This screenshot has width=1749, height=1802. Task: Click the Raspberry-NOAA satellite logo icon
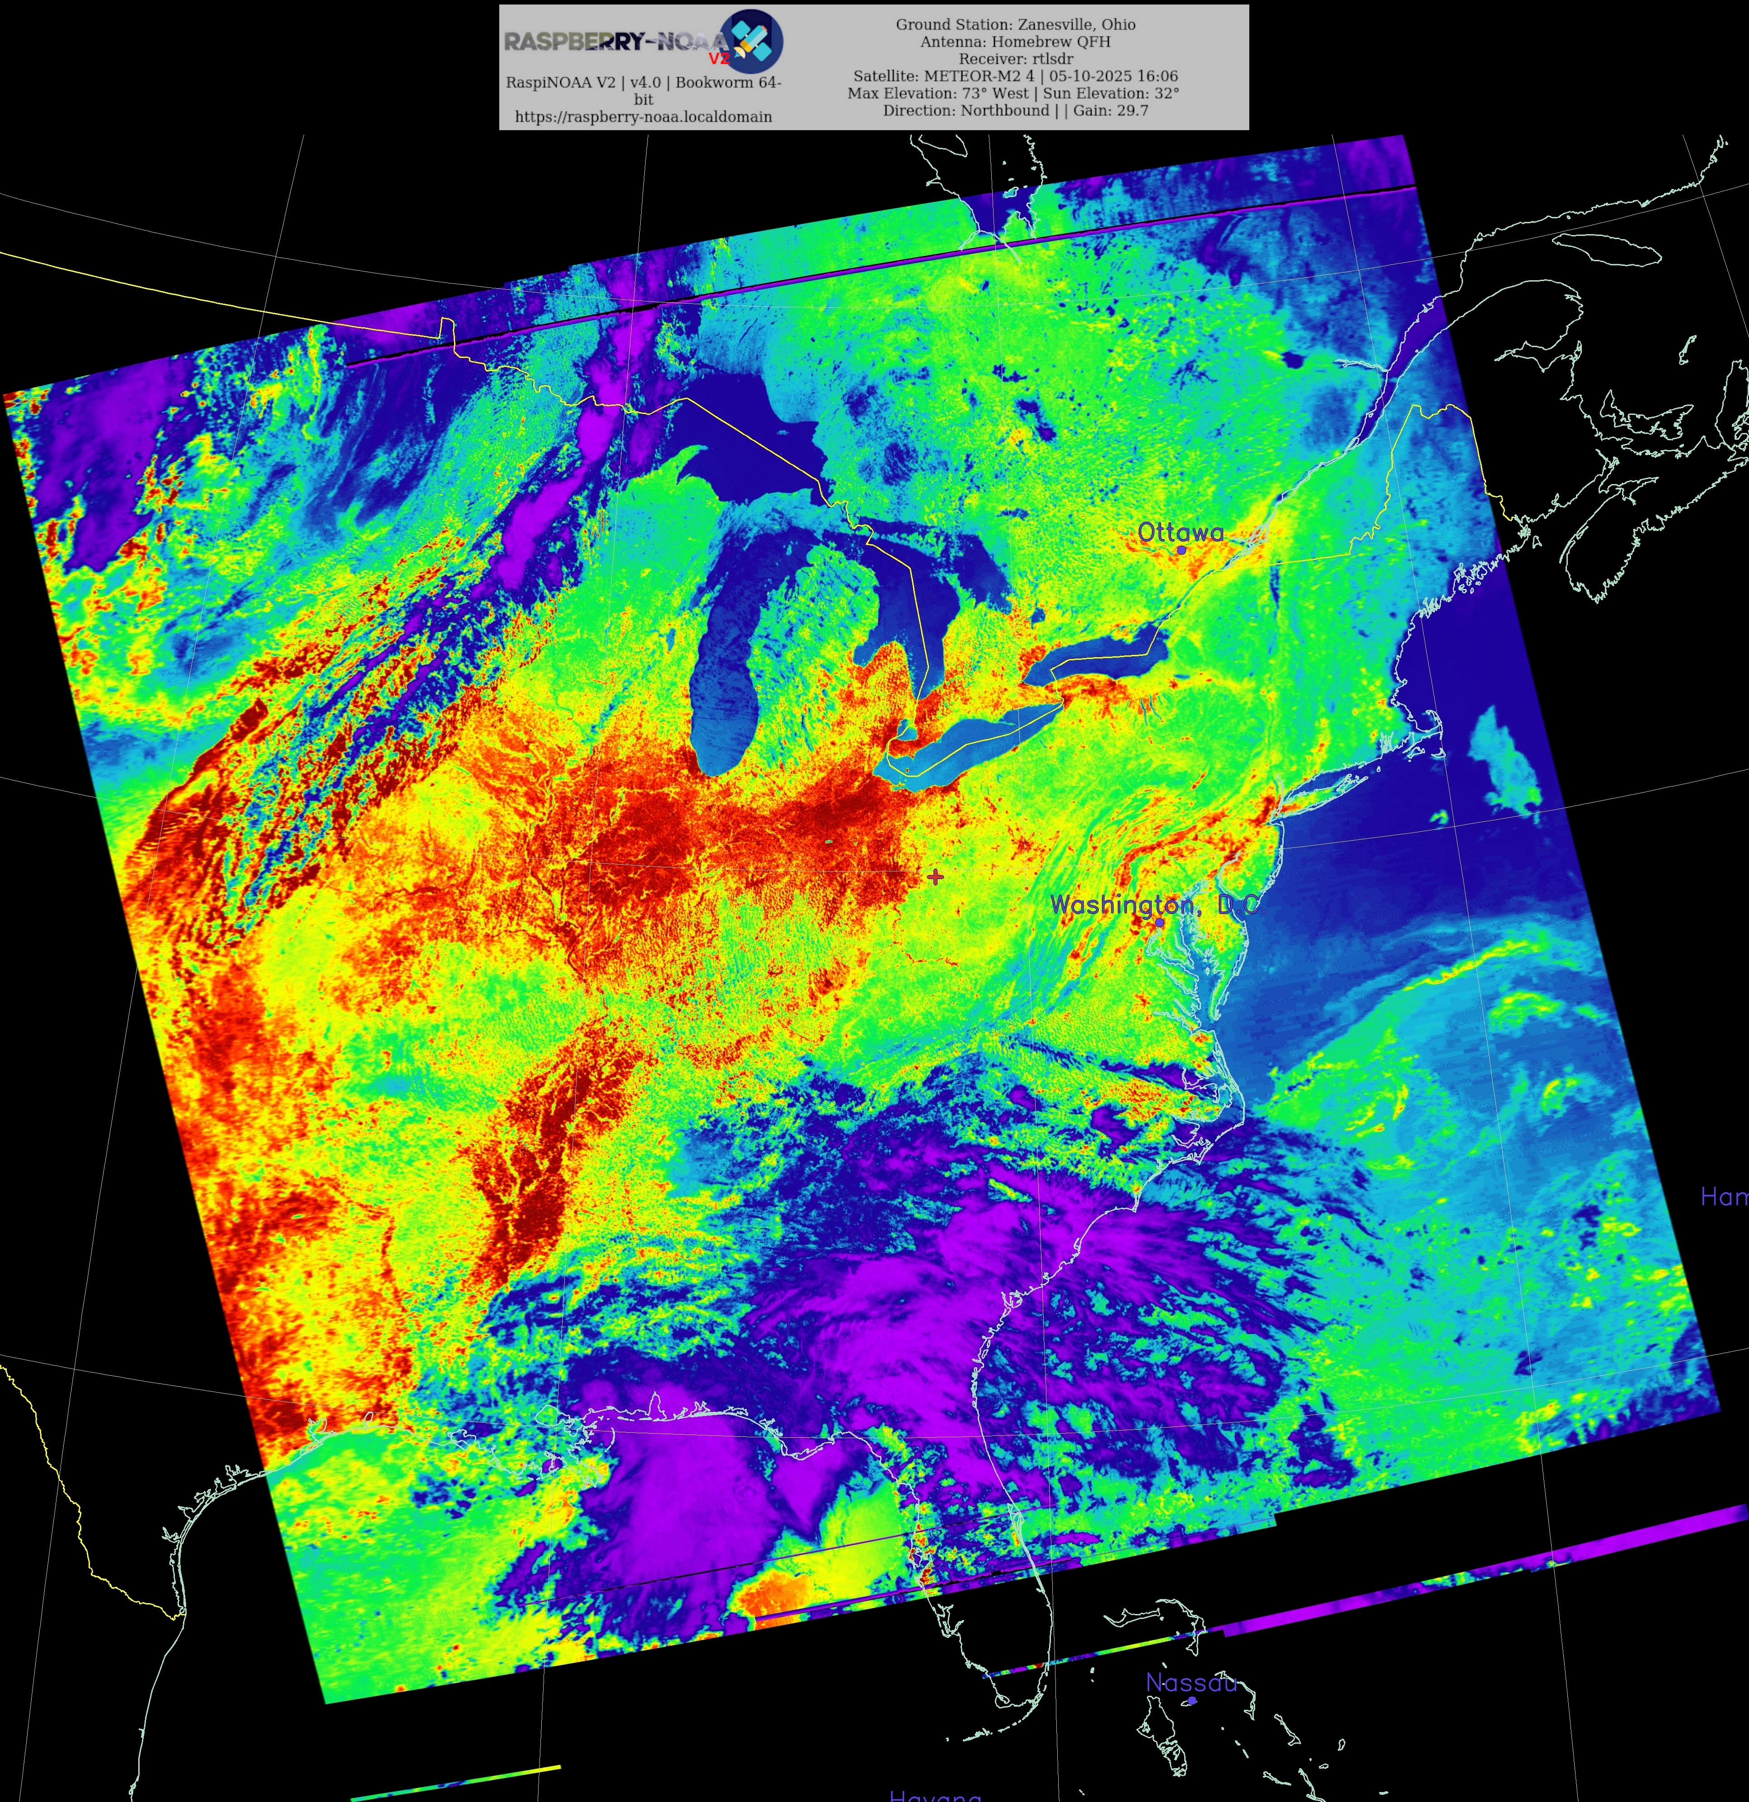coord(751,42)
